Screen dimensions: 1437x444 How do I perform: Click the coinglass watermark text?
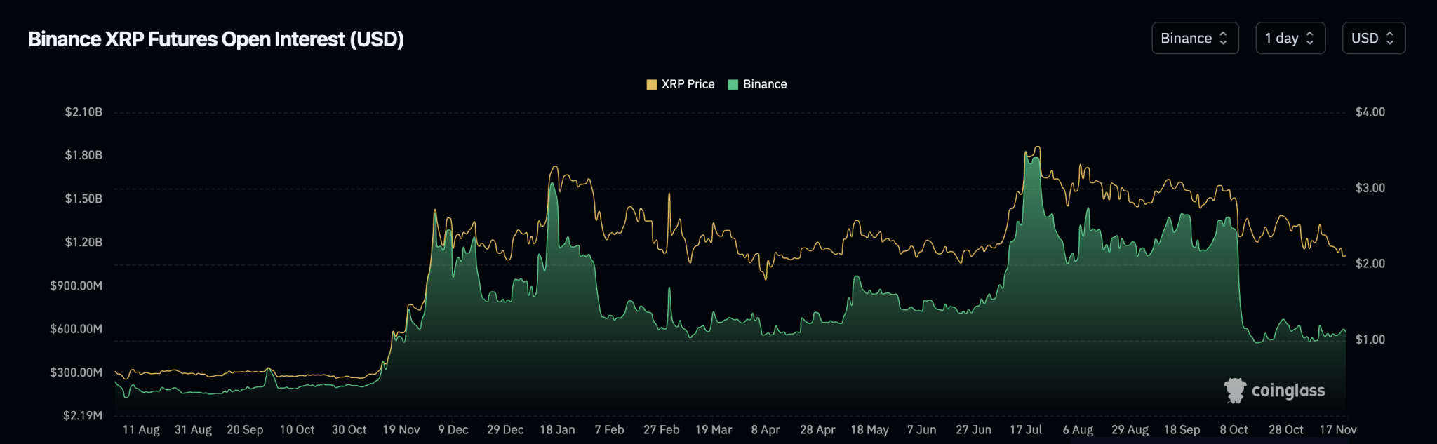click(x=1288, y=391)
